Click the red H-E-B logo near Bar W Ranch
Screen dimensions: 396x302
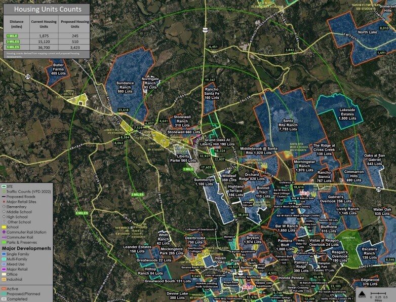(x=305, y=194)
